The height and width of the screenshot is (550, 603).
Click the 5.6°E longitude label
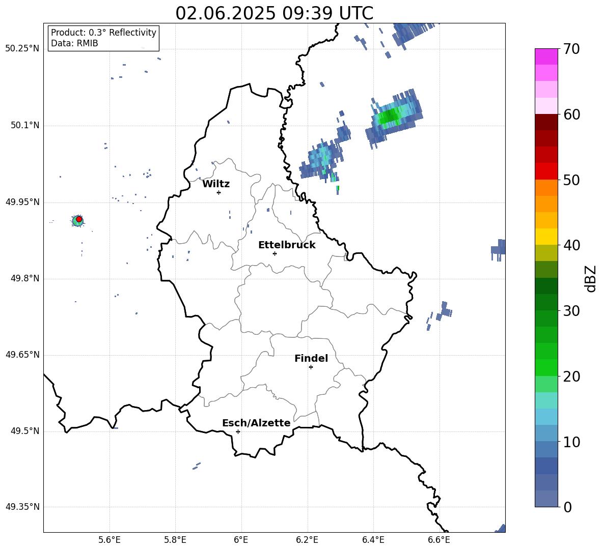pyautogui.click(x=109, y=540)
